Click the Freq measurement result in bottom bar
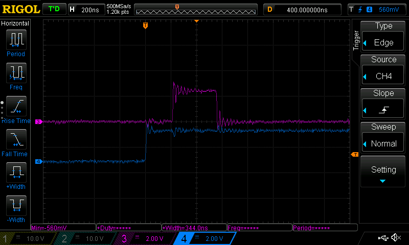The height and width of the screenshot is (245, 409). [260, 228]
